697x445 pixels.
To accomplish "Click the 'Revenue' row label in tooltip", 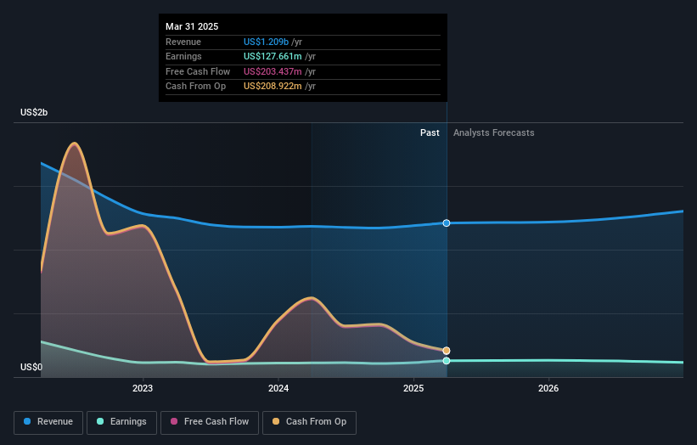I will tap(183, 42).
